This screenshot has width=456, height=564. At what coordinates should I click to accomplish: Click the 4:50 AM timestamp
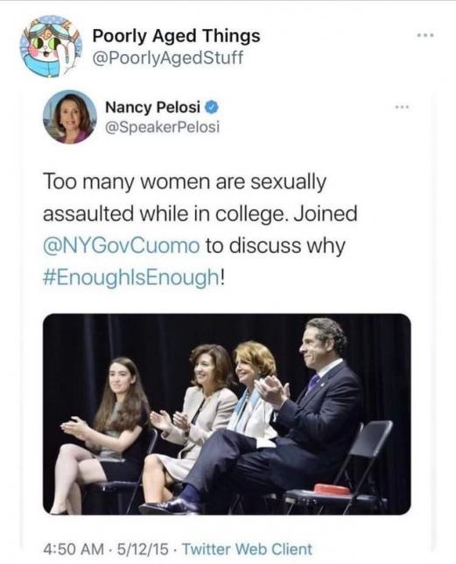tap(74, 549)
